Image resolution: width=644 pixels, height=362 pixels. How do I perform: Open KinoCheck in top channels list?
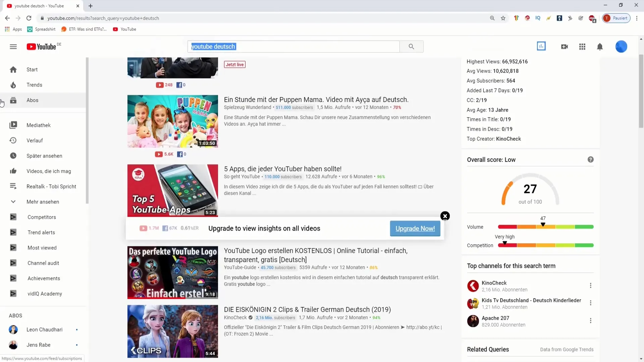click(494, 283)
